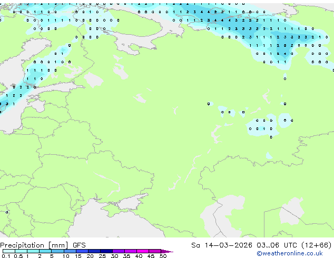Image resolution: width=334 pixels, height=258 pixels.
Task: Click the '(12+66)' forecast offset text
Action: pos(317,245)
